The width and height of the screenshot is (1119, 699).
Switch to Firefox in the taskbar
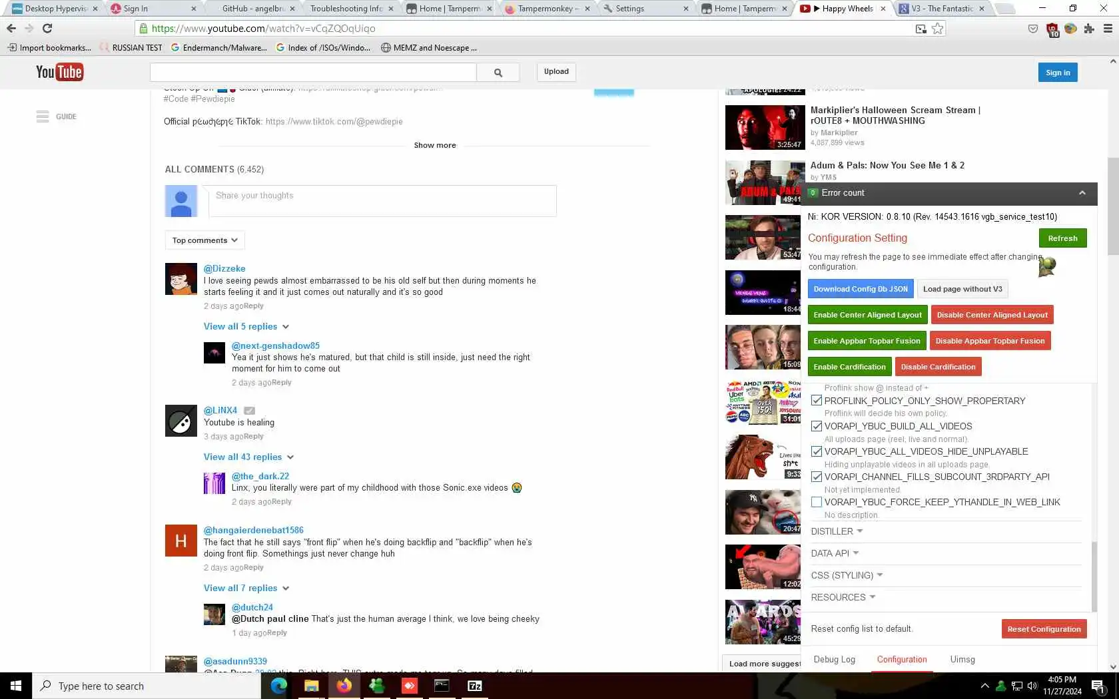click(344, 686)
